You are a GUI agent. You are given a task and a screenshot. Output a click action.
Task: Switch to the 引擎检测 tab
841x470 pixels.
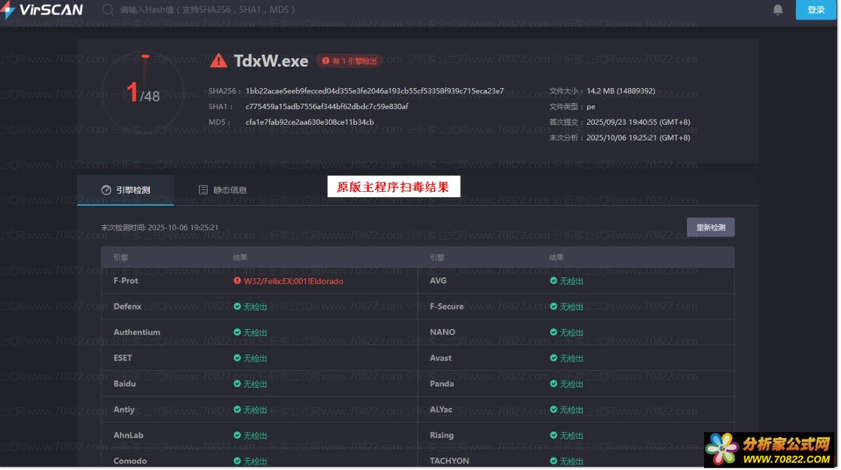click(x=125, y=190)
